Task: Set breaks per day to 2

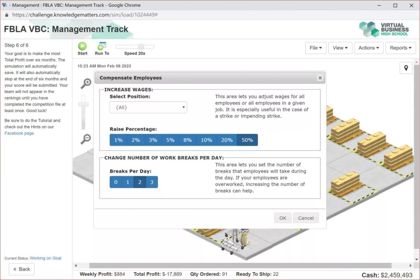Action: (140, 182)
